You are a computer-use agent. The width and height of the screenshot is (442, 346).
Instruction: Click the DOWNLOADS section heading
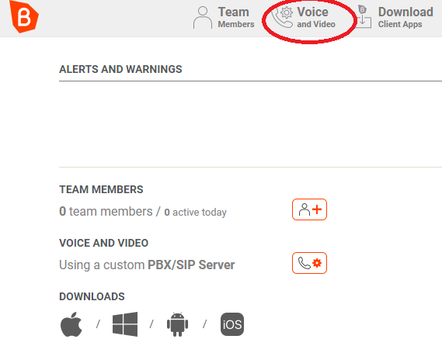click(x=92, y=296)
